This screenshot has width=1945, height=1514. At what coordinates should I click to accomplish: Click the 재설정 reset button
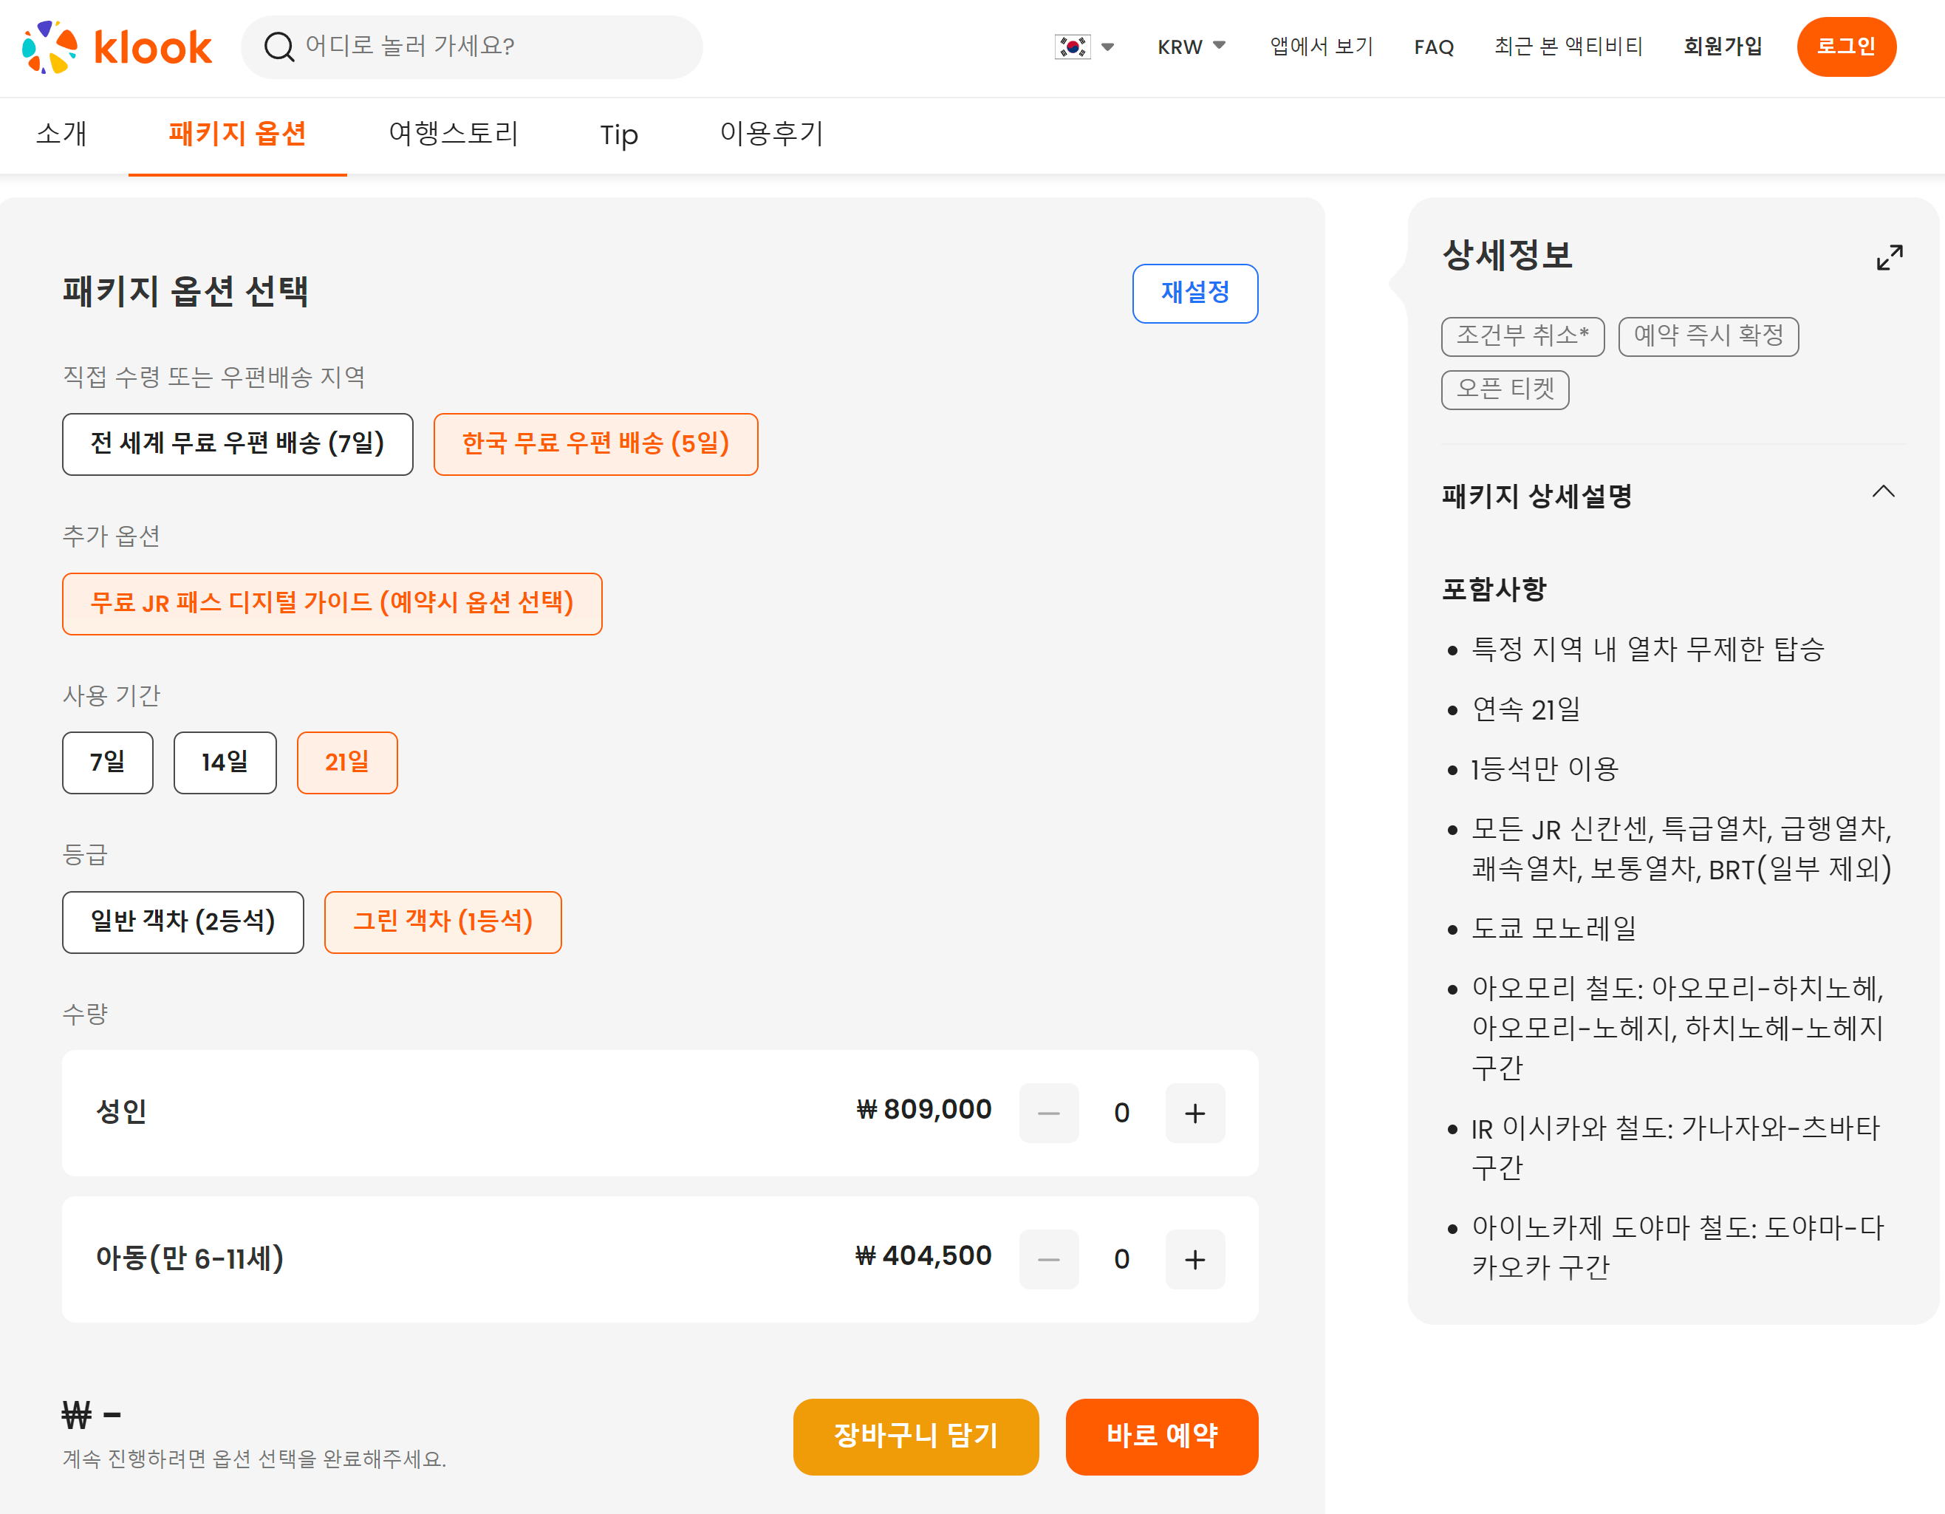(x=1194, y=293)
